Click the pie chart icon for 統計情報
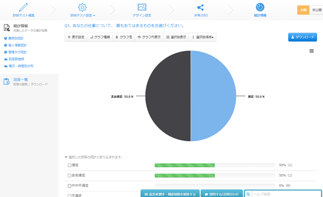Image resolution: width=323 pixels, height=197 pixels. tap(260, 7)
